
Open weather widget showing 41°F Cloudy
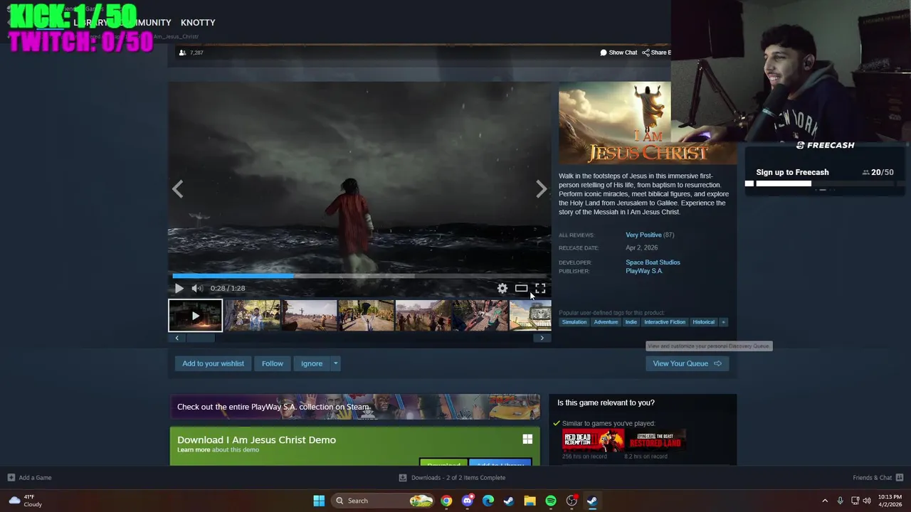[26, 501]
